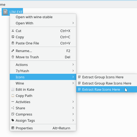Choose Open with wine-stable
Screen dimensions: 137x137
coord(43,17)
